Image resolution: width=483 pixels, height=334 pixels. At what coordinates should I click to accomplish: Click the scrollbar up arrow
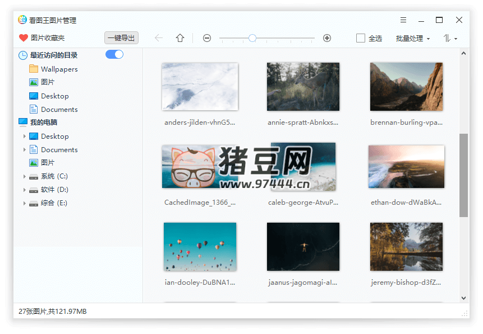pos(463,54)
